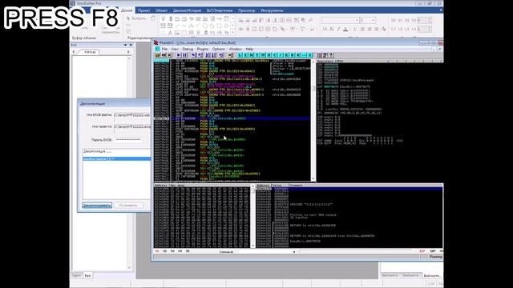513x288 pixels.
Task: Close debugged program via X toolbar icon
Action: click(x=169, y=55)
